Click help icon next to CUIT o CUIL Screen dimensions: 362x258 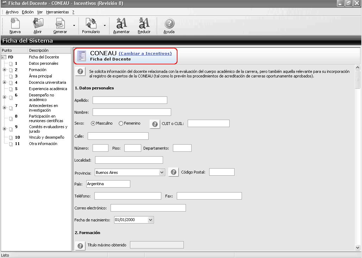click(x=155, y=124)
